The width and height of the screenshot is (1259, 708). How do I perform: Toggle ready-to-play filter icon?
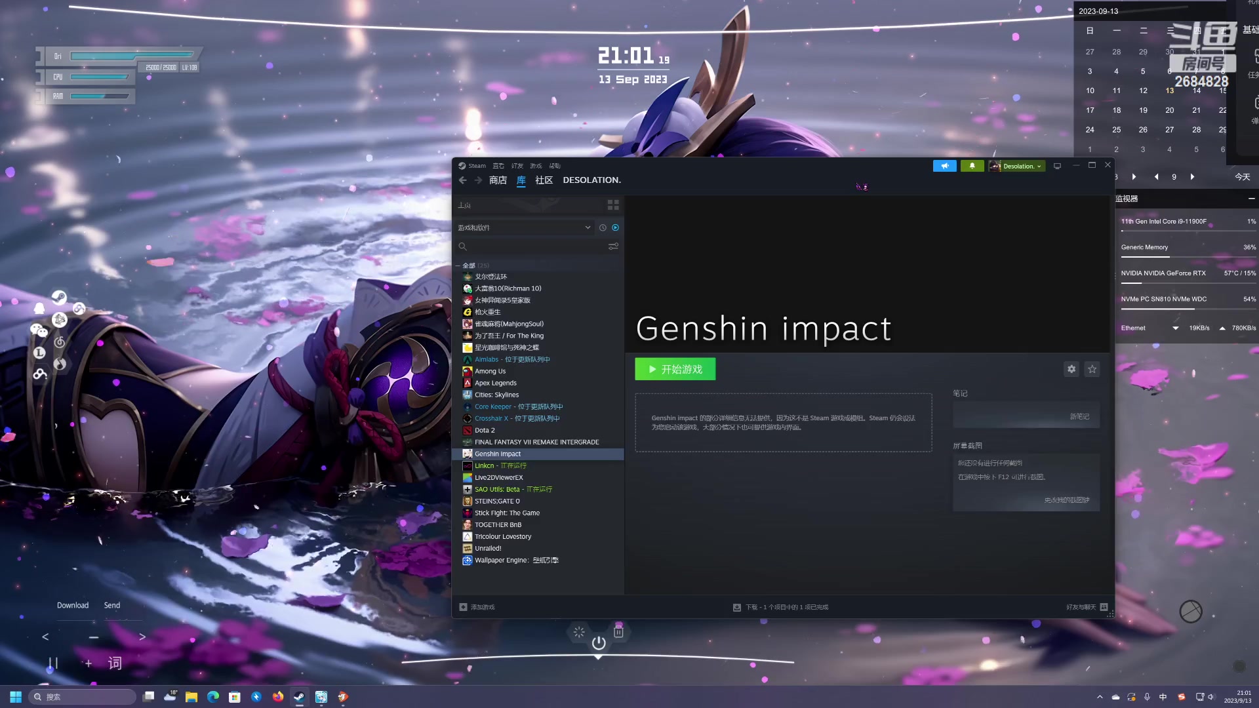point(615,227)
